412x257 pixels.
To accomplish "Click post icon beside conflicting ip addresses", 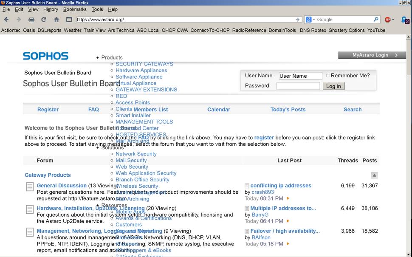I will pos(247,186).
